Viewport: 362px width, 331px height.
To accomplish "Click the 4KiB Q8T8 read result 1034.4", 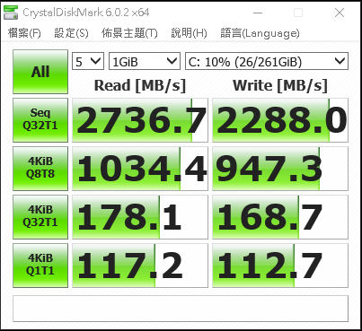I will click(140, 169).
